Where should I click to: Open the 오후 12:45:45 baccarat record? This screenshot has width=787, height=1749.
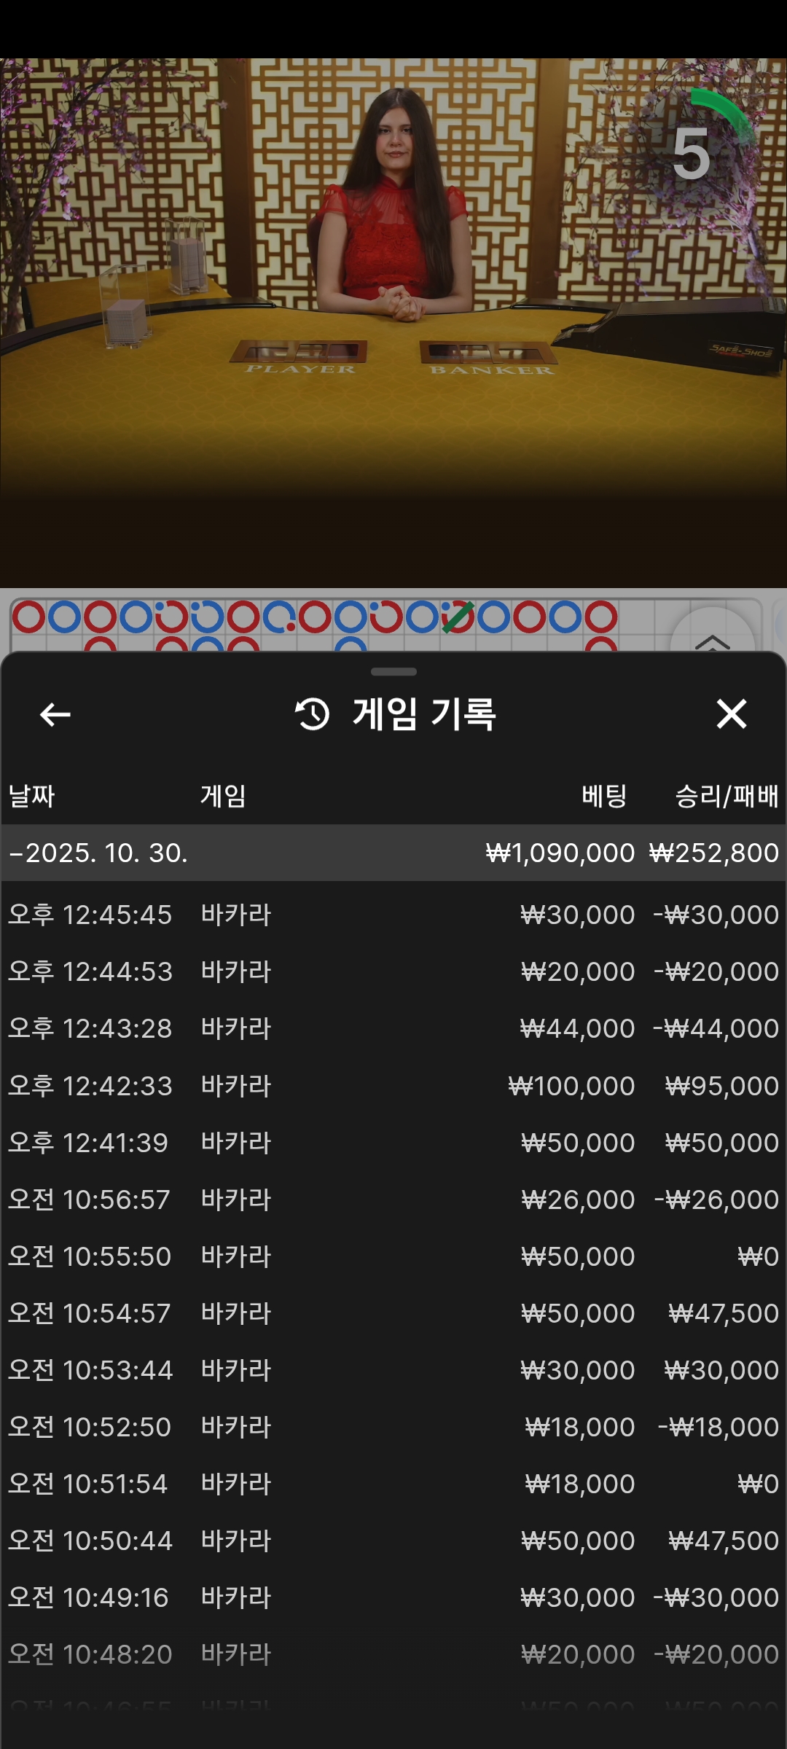393,915
